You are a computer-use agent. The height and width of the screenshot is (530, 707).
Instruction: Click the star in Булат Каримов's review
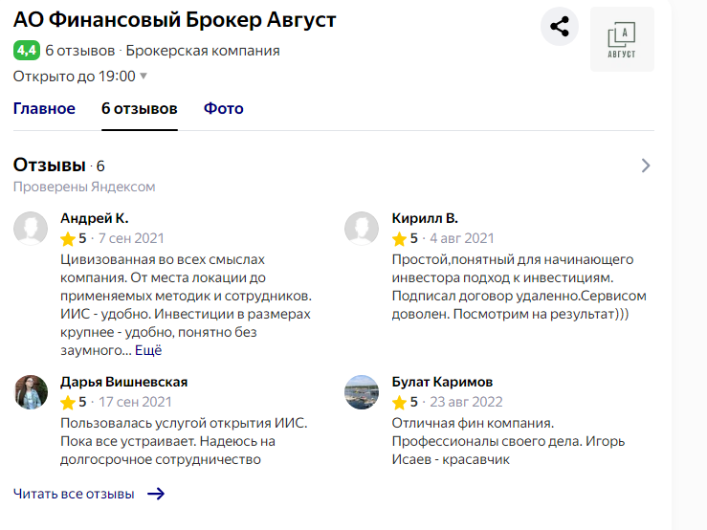[x=400, y=402]
